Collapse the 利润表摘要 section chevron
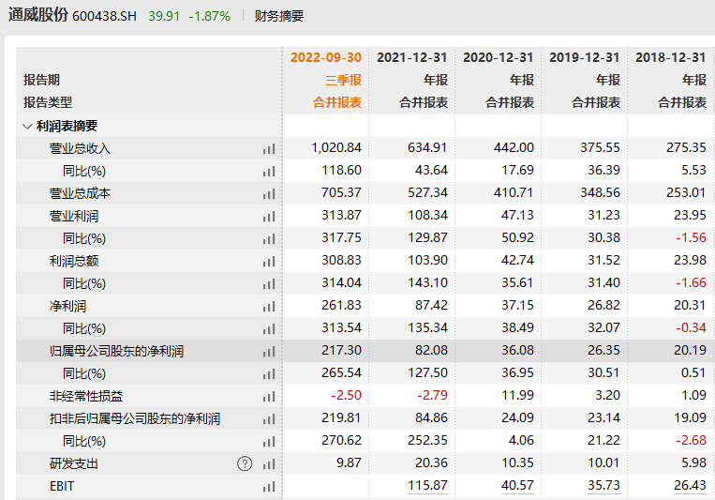The image size is (715, 500). click(x=27, y=127)
